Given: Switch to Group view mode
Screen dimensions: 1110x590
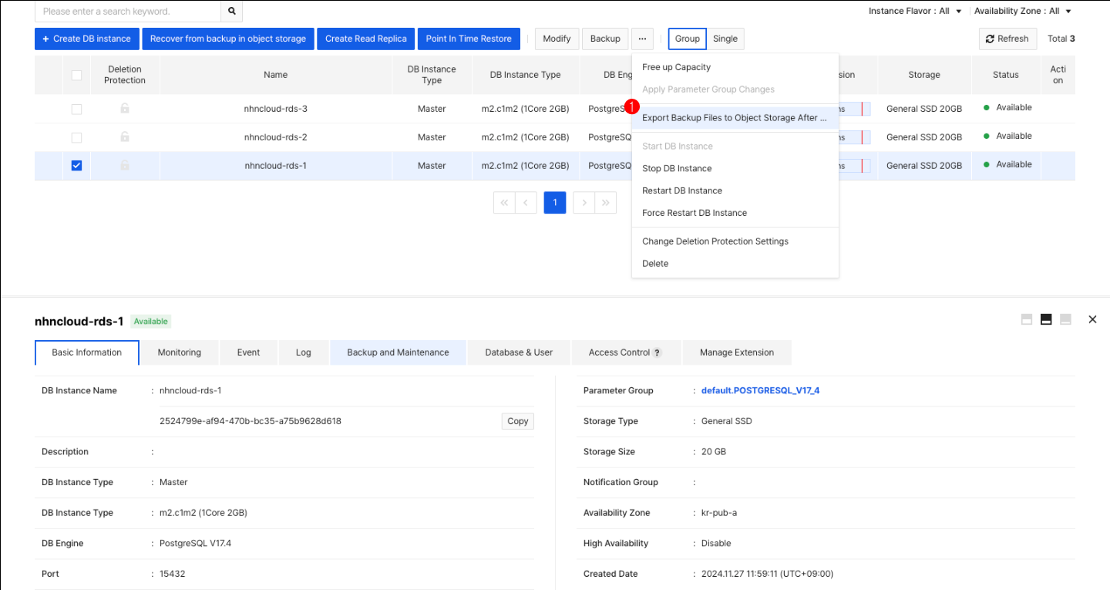Looking at the screenshot, I should tap(688, 39).
